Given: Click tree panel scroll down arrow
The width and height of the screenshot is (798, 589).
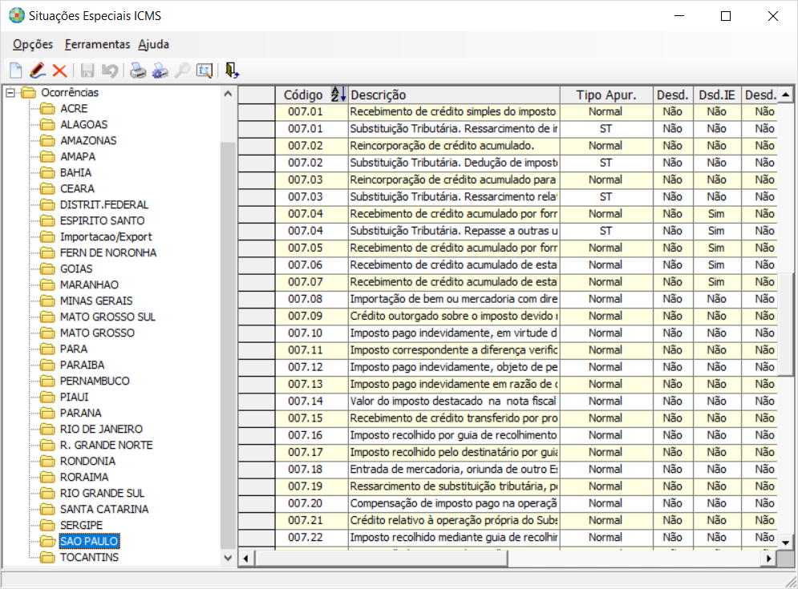Looking at the screenshot, I should pos(228,558).
